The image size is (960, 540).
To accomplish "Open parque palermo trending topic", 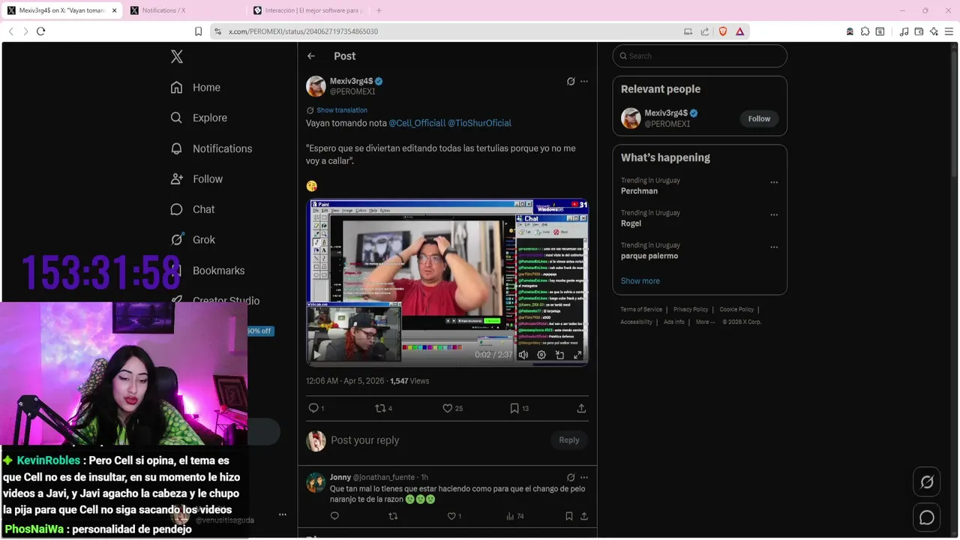I will (649, 256).
